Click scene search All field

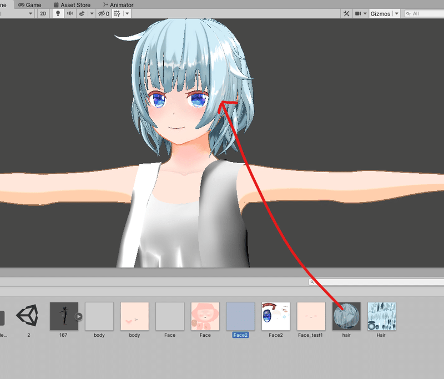424,13
